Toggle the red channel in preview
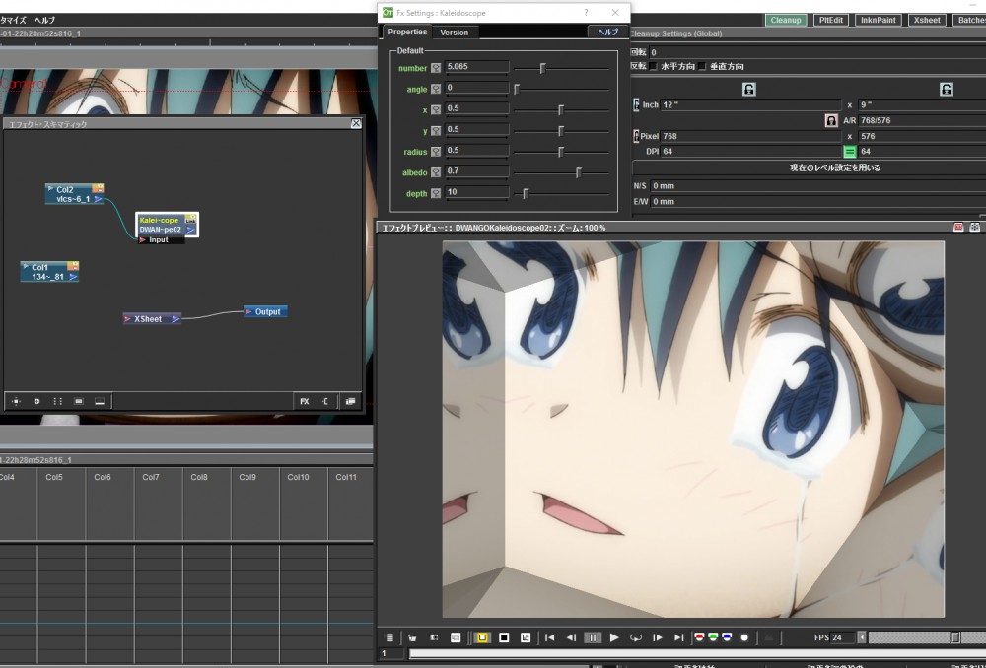This screenshot has width=986, height=668. coord(699,637)
